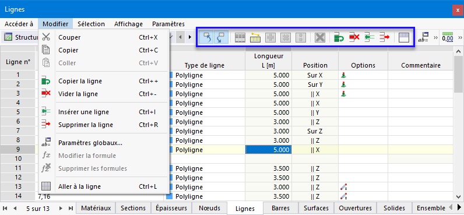Click the green support icon in row 3 Options
The height and width of the screenshot is (215, 464).
[343, 94]
